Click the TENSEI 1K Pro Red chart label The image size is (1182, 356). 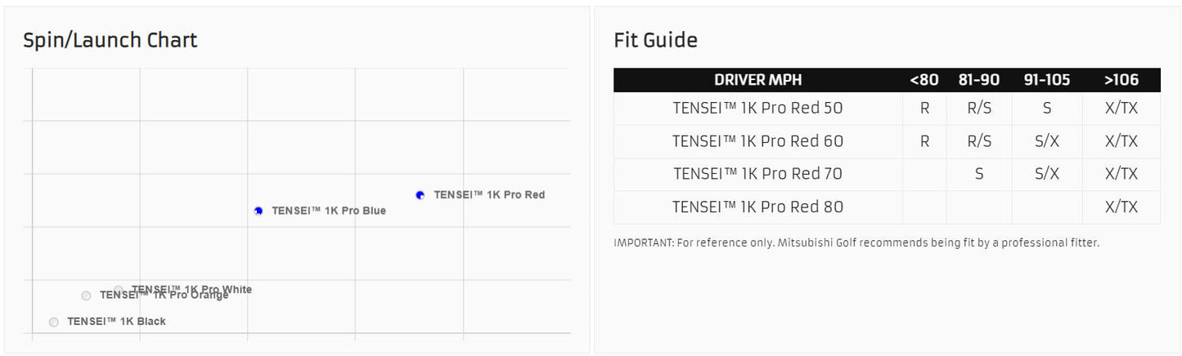(489, 195)
